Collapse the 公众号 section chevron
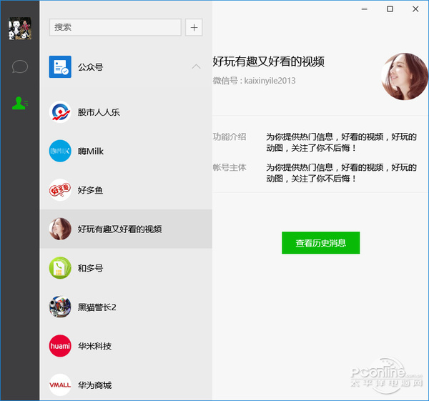This screenshot has height=401, width=429. coord(196,66)
